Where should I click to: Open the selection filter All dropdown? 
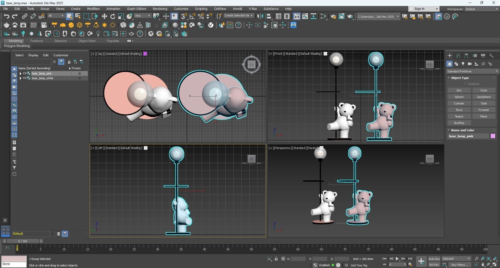(x=56, y=16)
